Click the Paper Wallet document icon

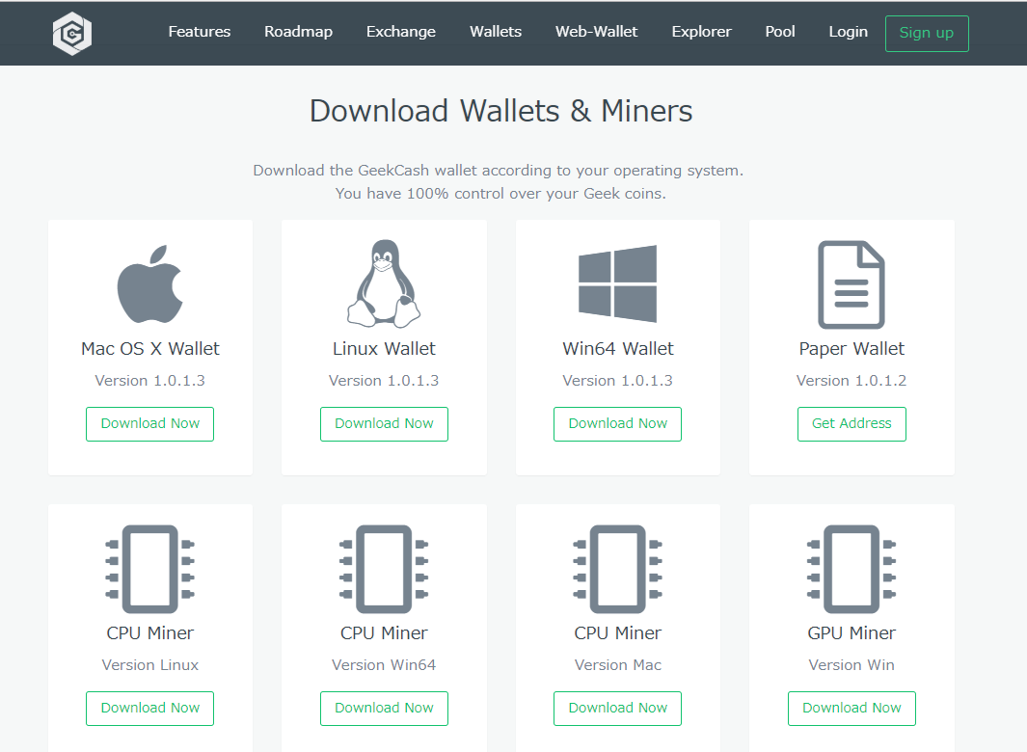(x=851, y=283)
